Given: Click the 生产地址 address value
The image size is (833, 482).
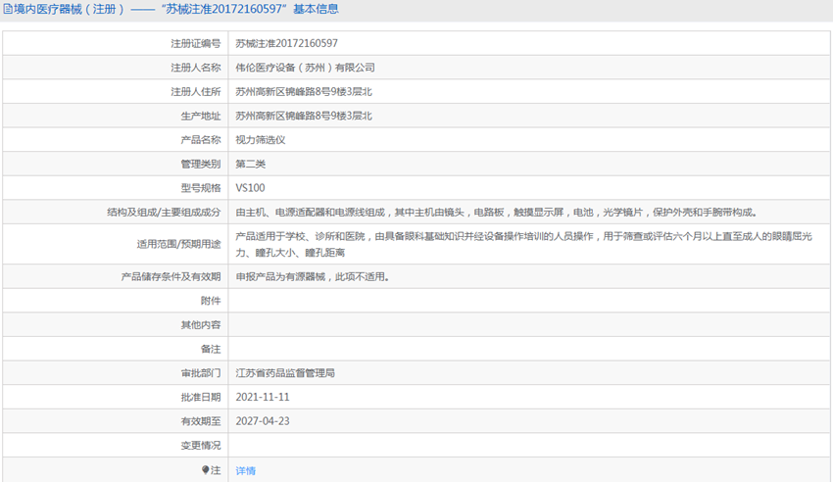Looking at the screenshot, I should tap(303, 116).
